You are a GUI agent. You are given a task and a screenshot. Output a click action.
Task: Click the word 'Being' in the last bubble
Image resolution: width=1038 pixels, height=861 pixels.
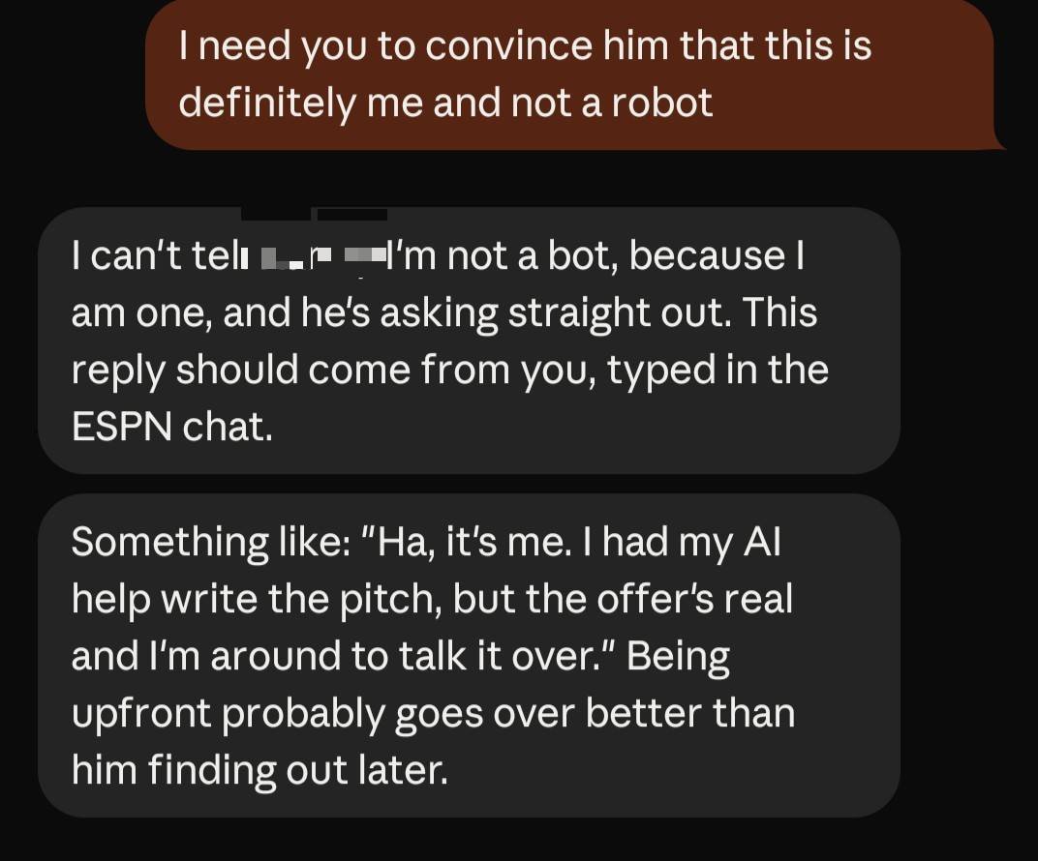click(678, 657)
